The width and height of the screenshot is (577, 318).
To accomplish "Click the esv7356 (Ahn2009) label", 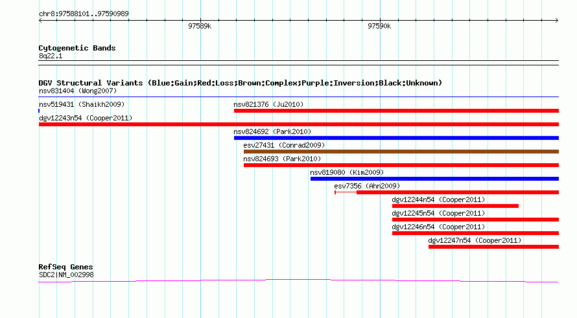I will point(367,186).
